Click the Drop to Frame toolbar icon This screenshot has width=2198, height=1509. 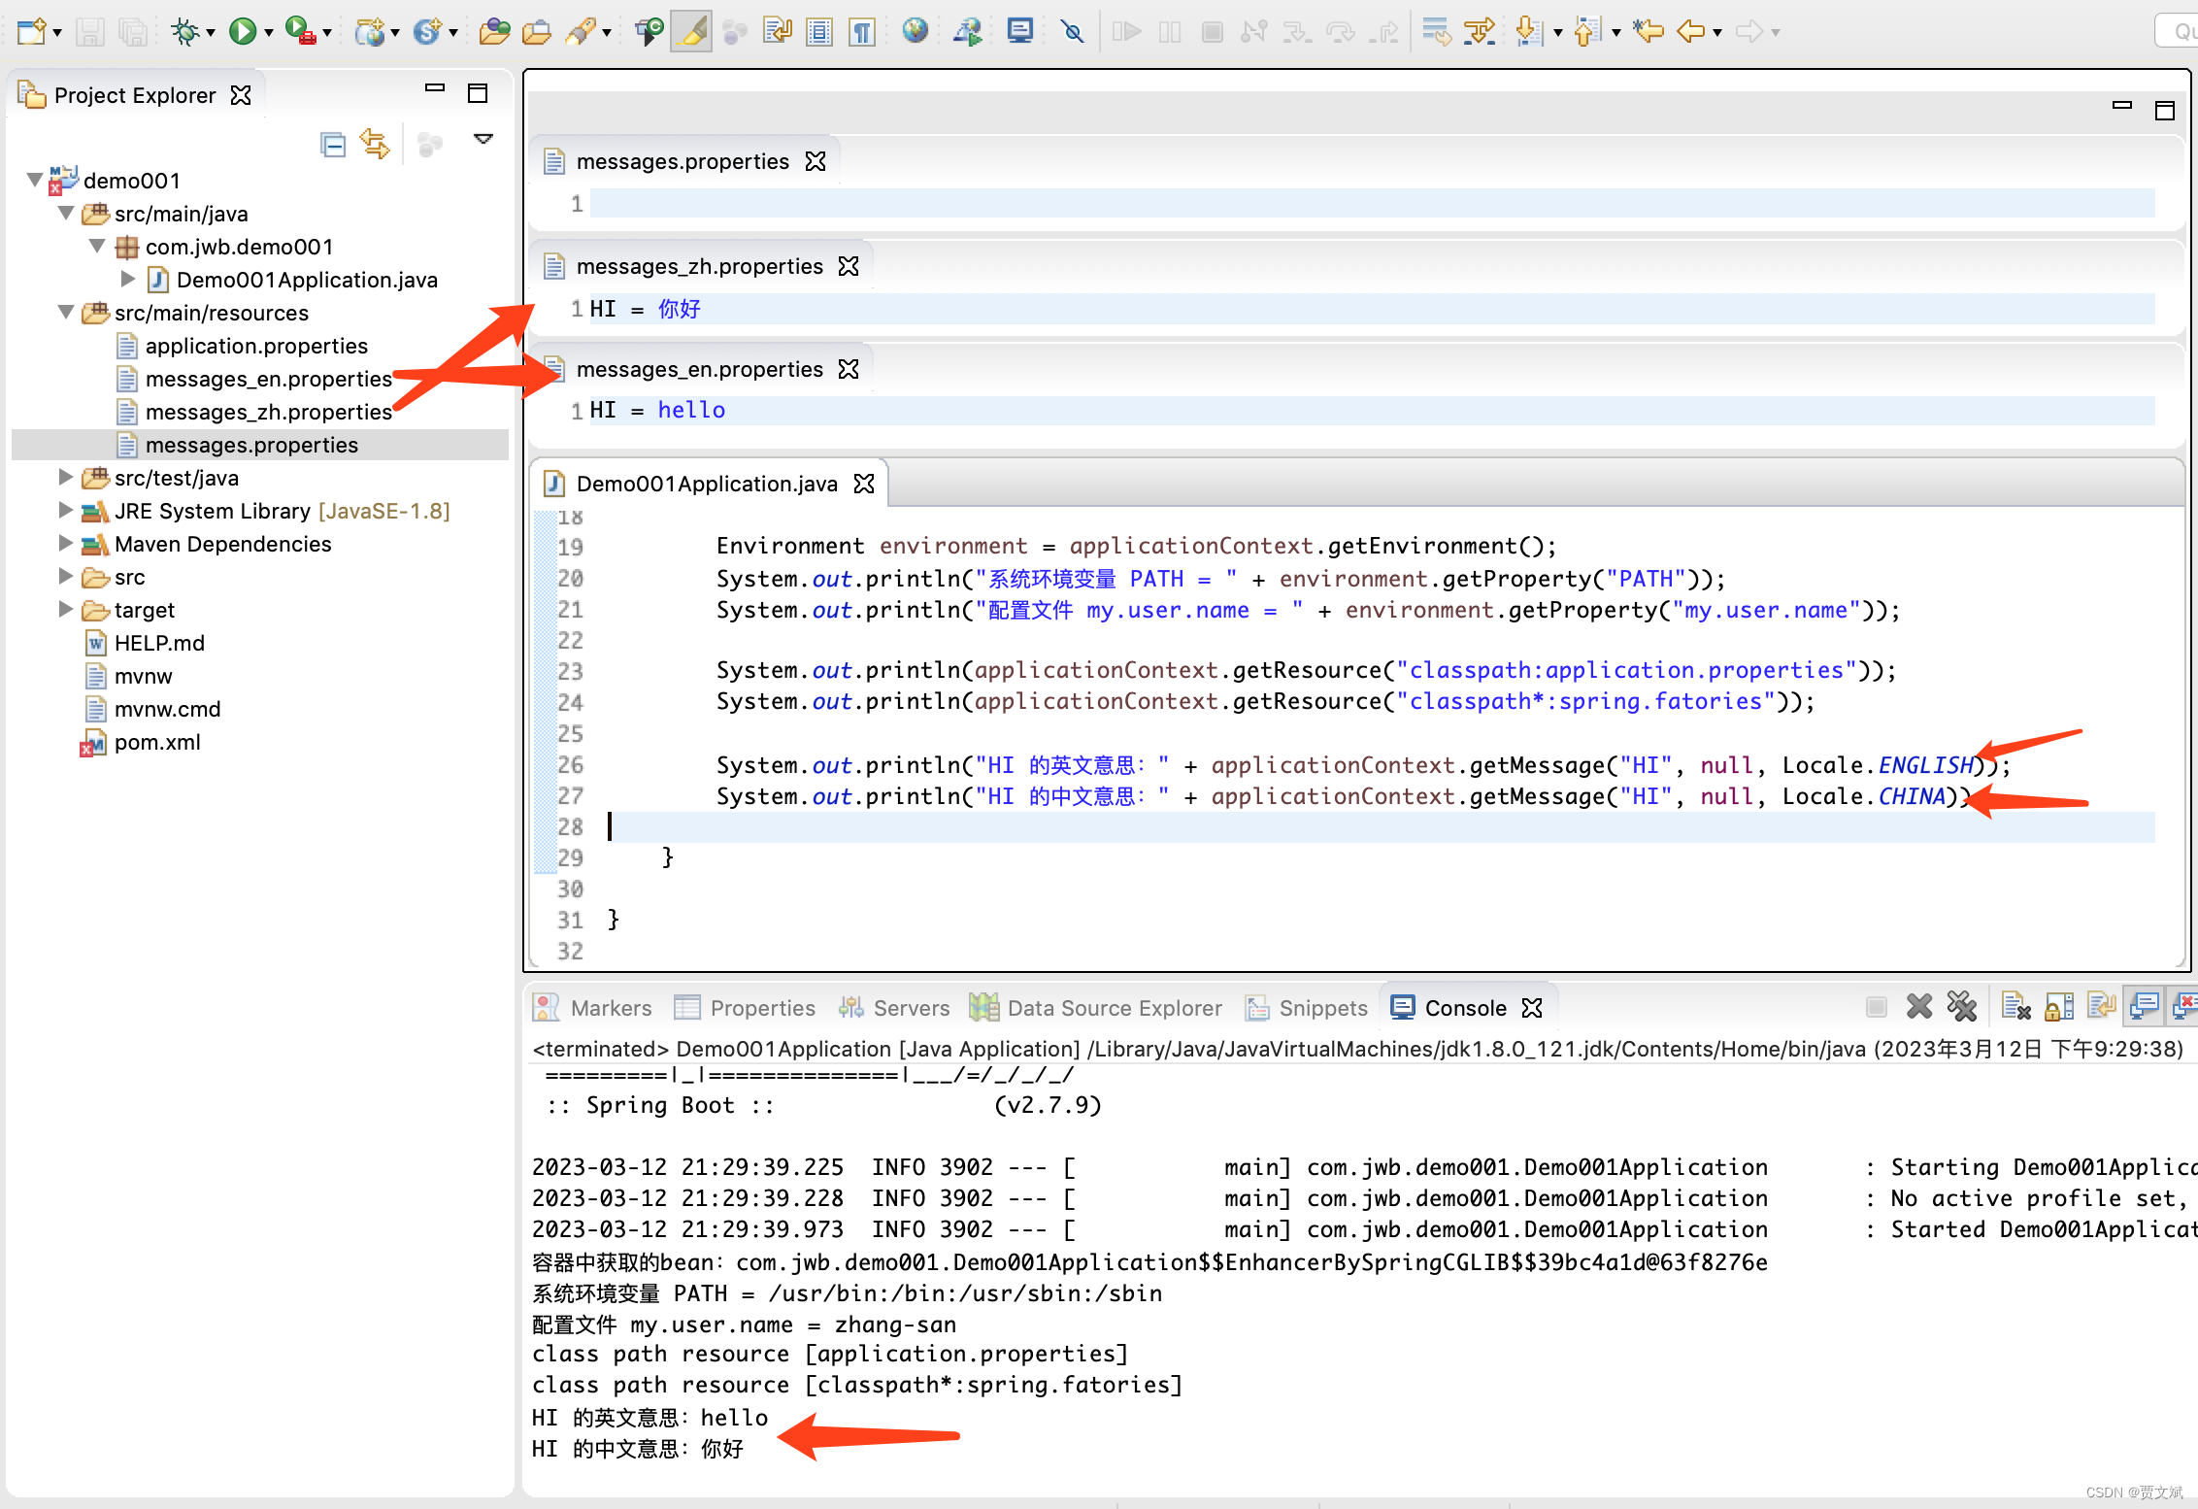[x=1437, y=32]
